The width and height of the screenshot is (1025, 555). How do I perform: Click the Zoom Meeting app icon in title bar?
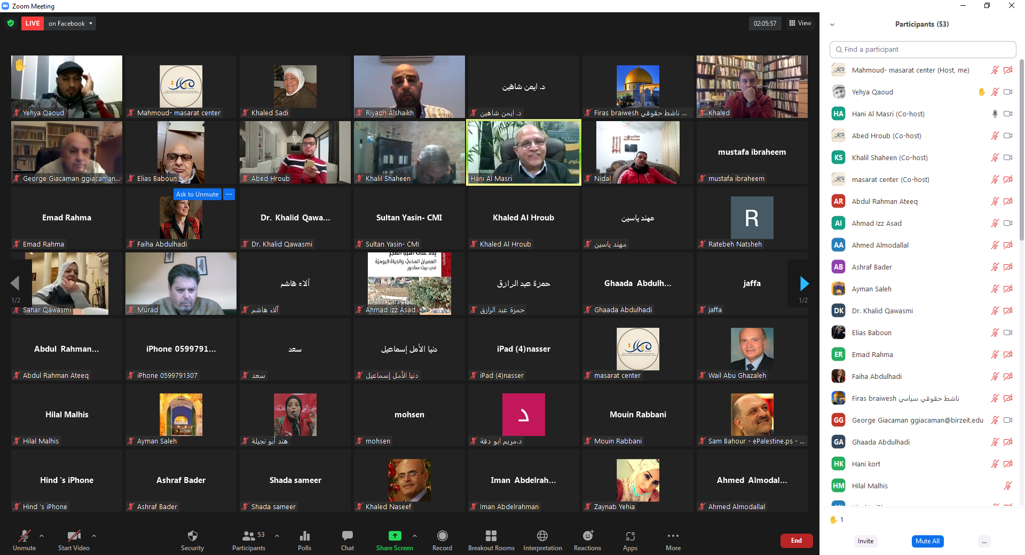point(5,6)
